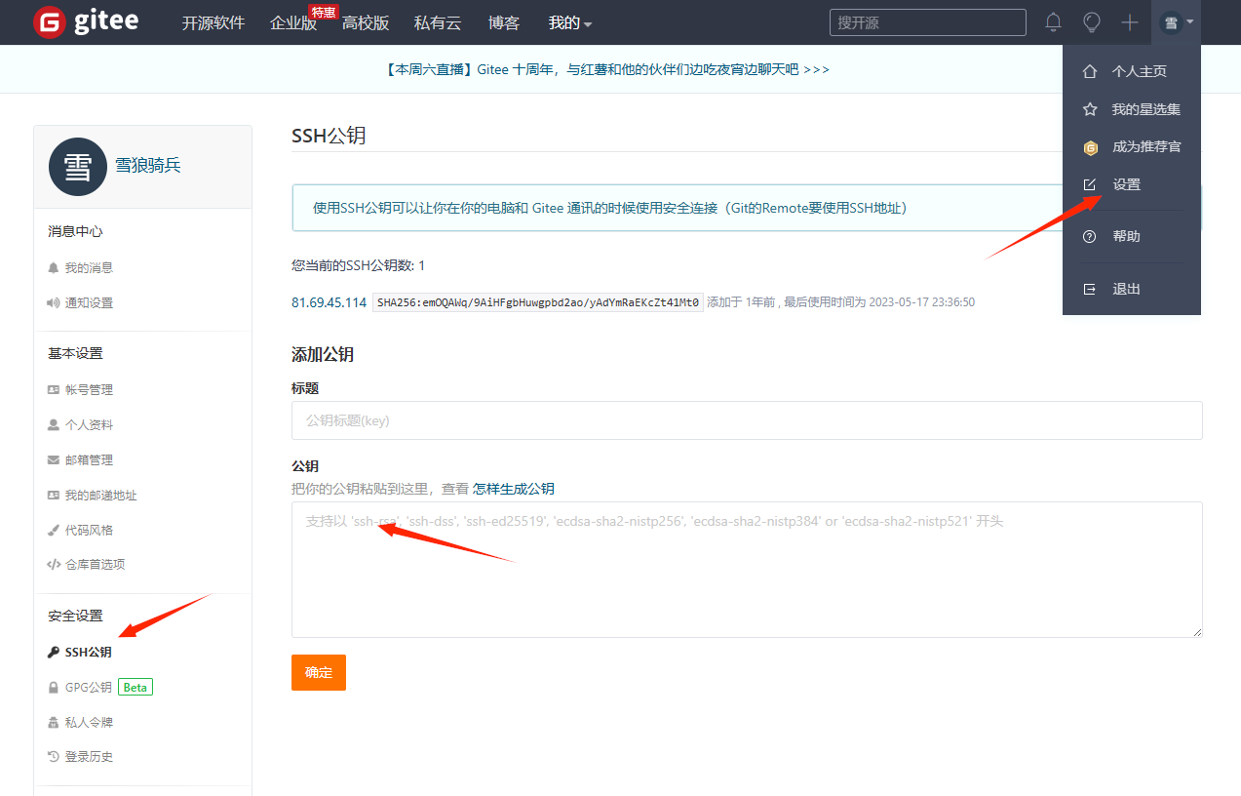Image resolution: width=1241 pixels, height=796 pixels.
Task: Open the 怎样生成公钥 help link
Action: [x=513, y=489]
